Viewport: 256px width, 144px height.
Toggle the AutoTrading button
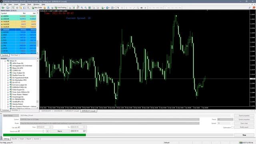tap(61, 8)
